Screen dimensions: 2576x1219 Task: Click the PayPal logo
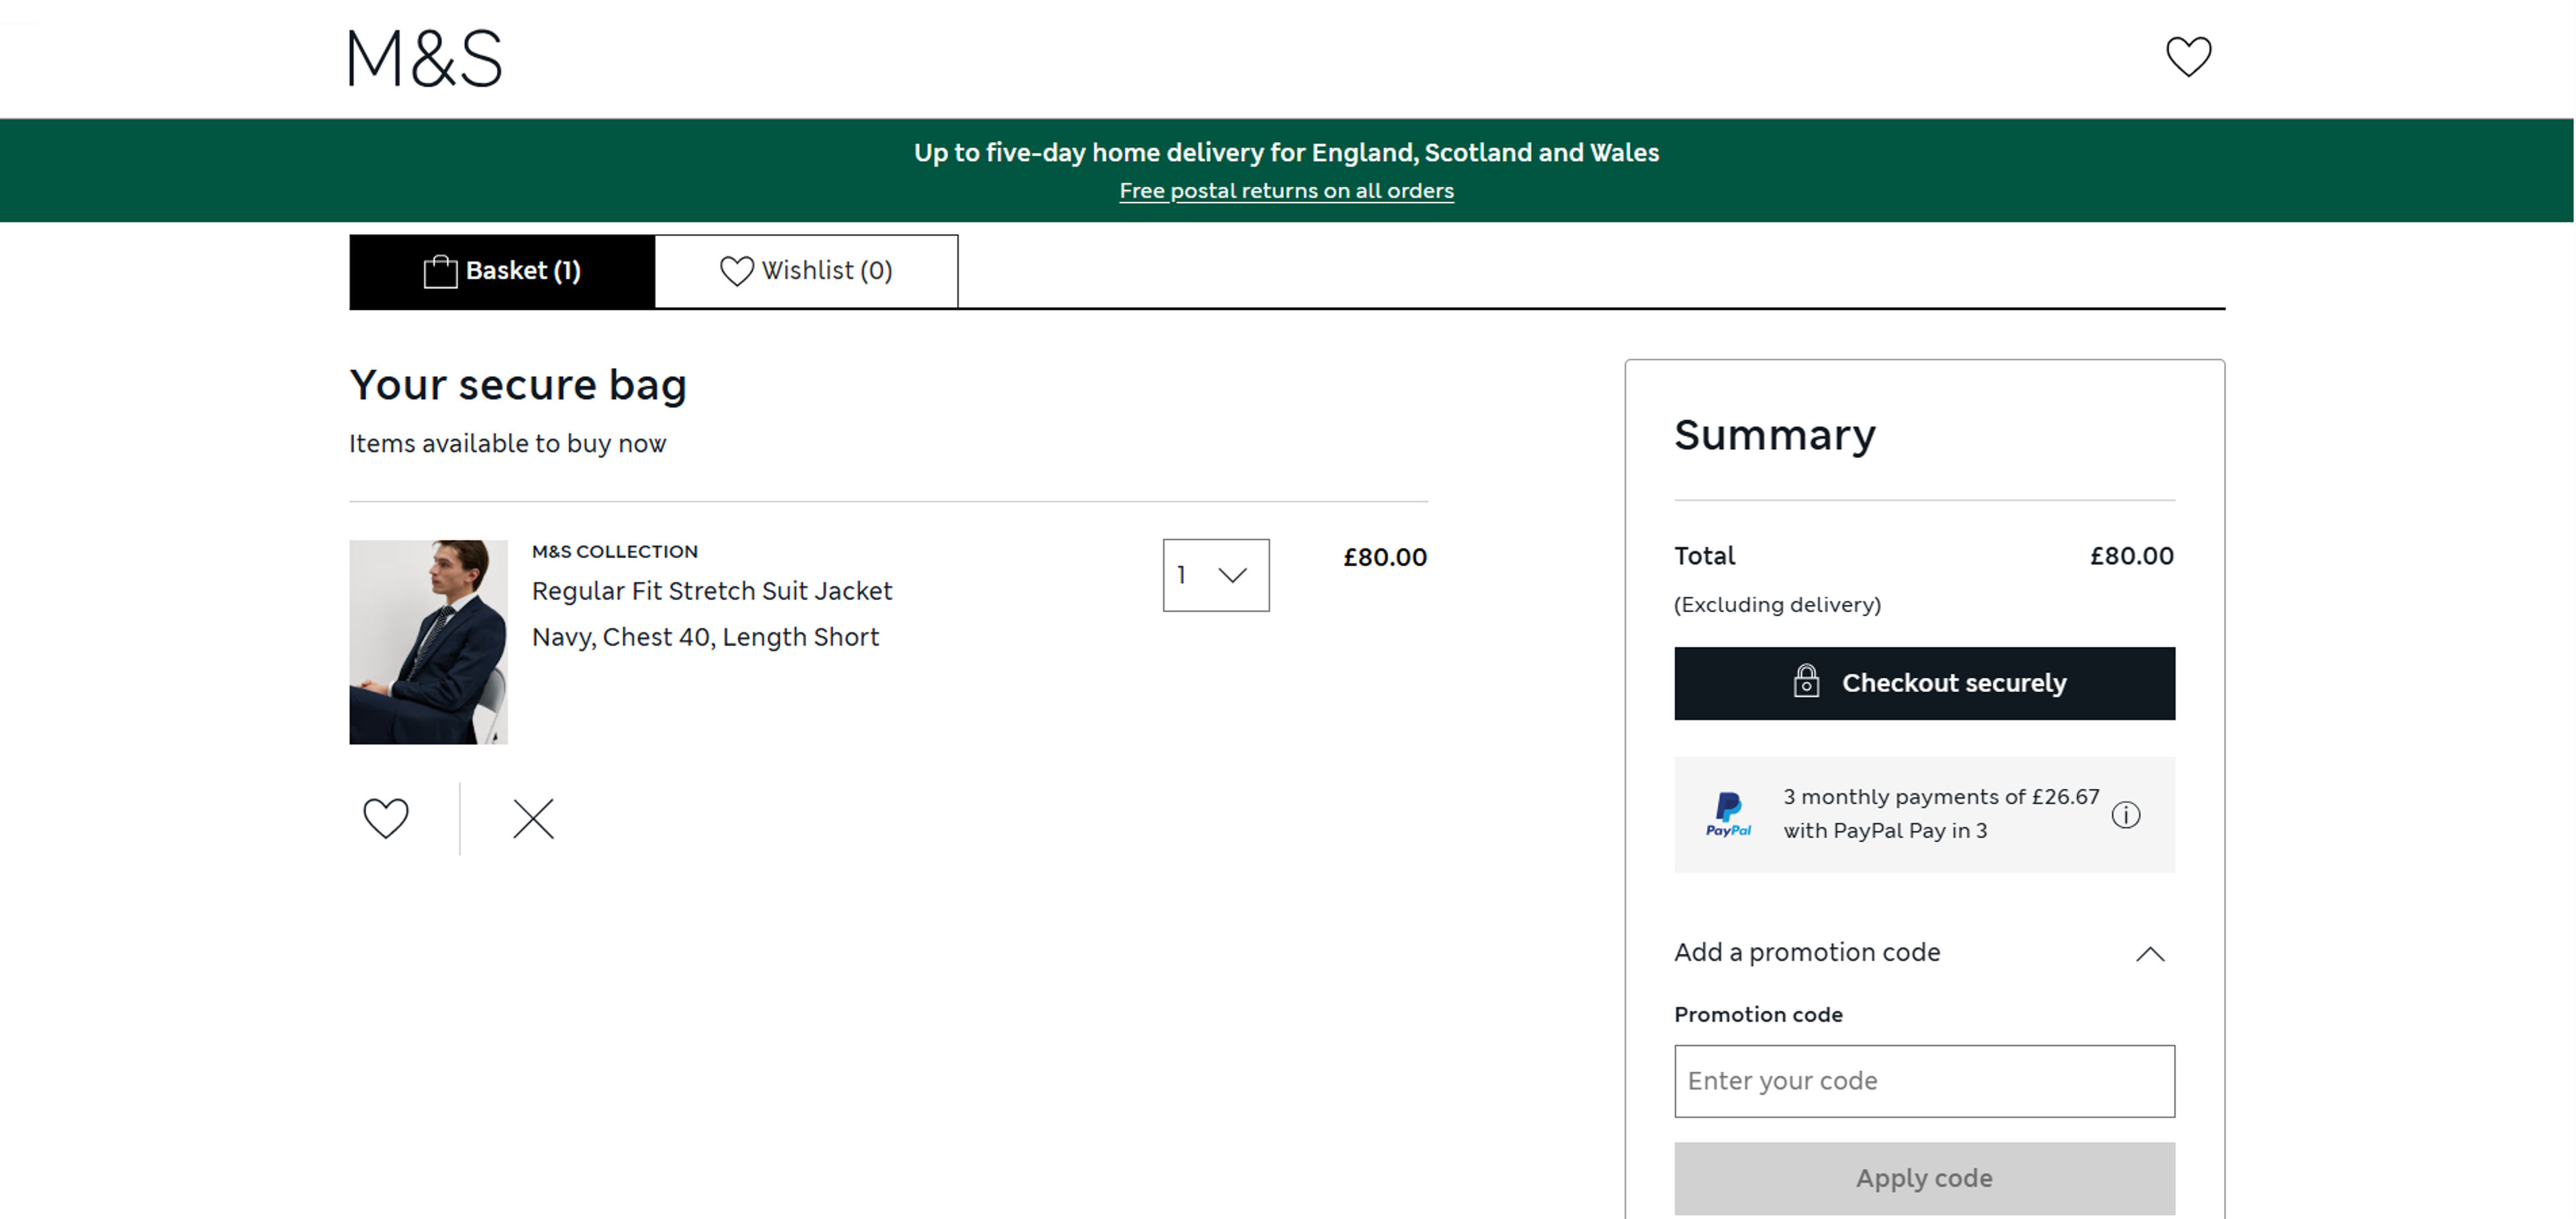point(1728,814)
